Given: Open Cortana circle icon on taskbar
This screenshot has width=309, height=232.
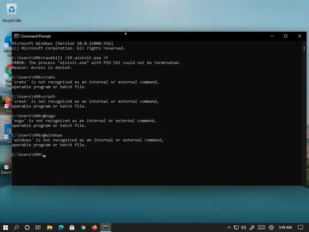Looking at the screenshot, I should [27, 227].
